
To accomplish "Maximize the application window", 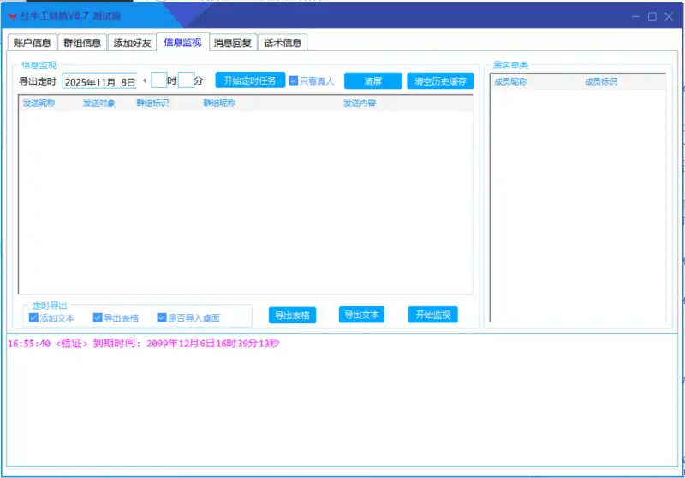I will 652,16.
